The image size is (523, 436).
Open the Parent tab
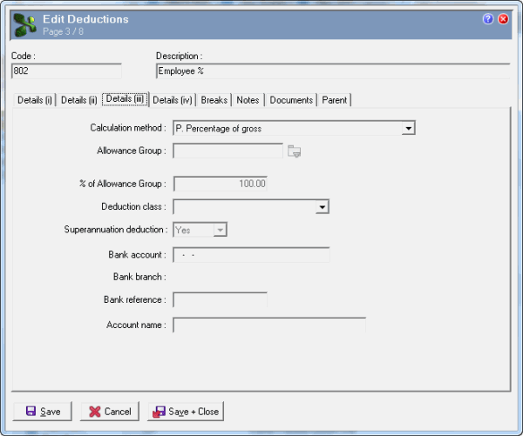pos(334,100)
